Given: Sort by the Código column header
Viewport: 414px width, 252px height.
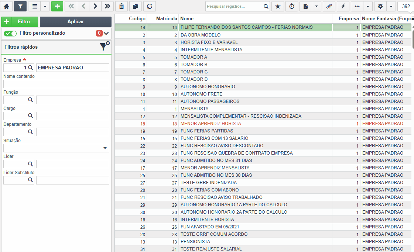Looking at the screenshot, I should (137, 18).
